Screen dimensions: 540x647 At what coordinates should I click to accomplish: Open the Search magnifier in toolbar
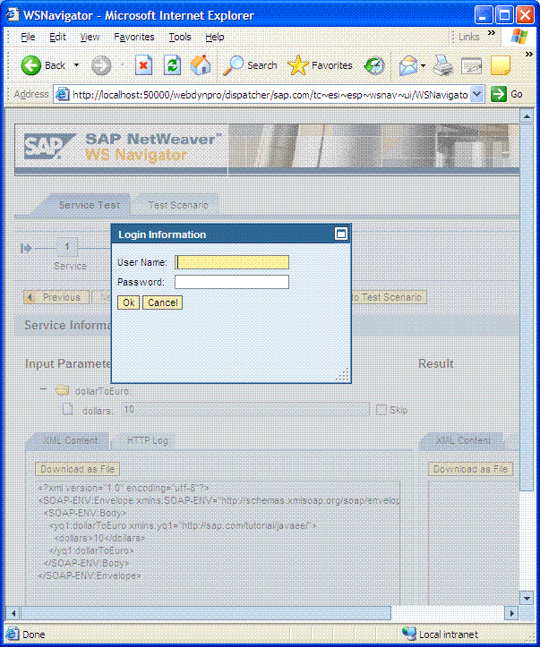click(x=235, y=65)
